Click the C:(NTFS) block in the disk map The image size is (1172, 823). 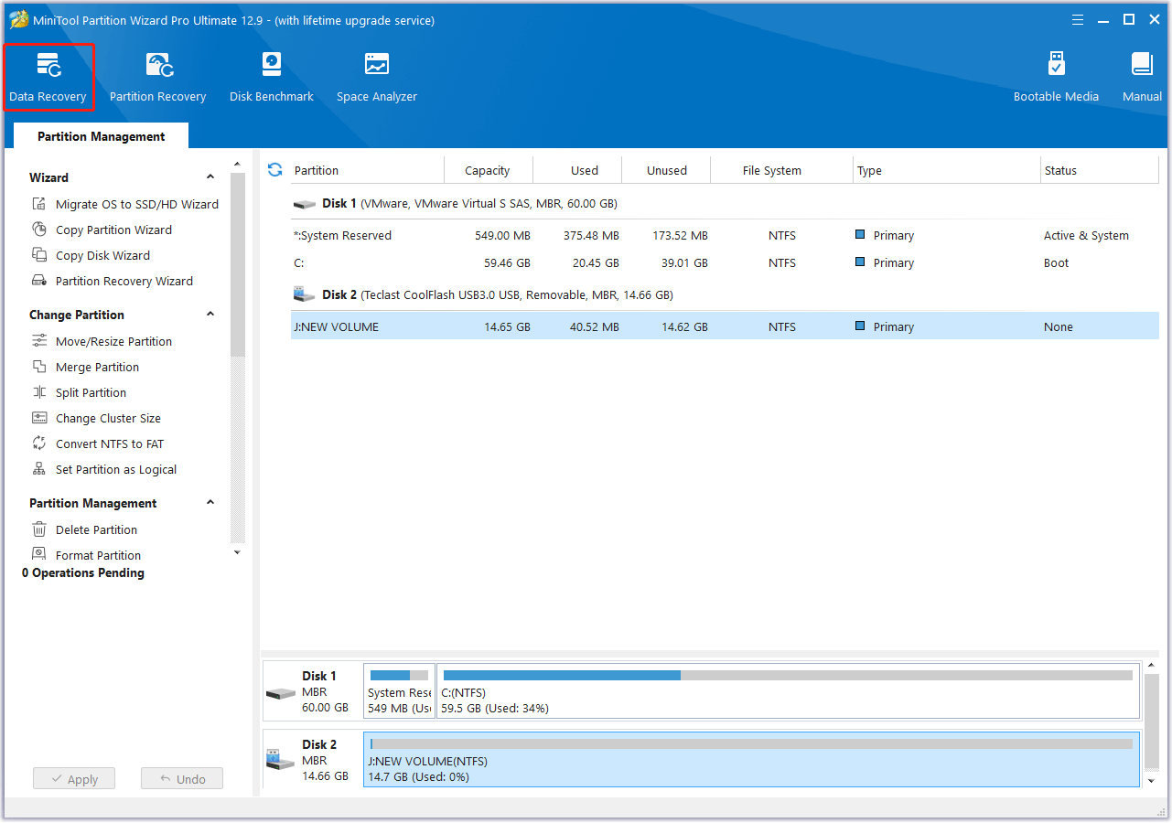tap(788, 691)
